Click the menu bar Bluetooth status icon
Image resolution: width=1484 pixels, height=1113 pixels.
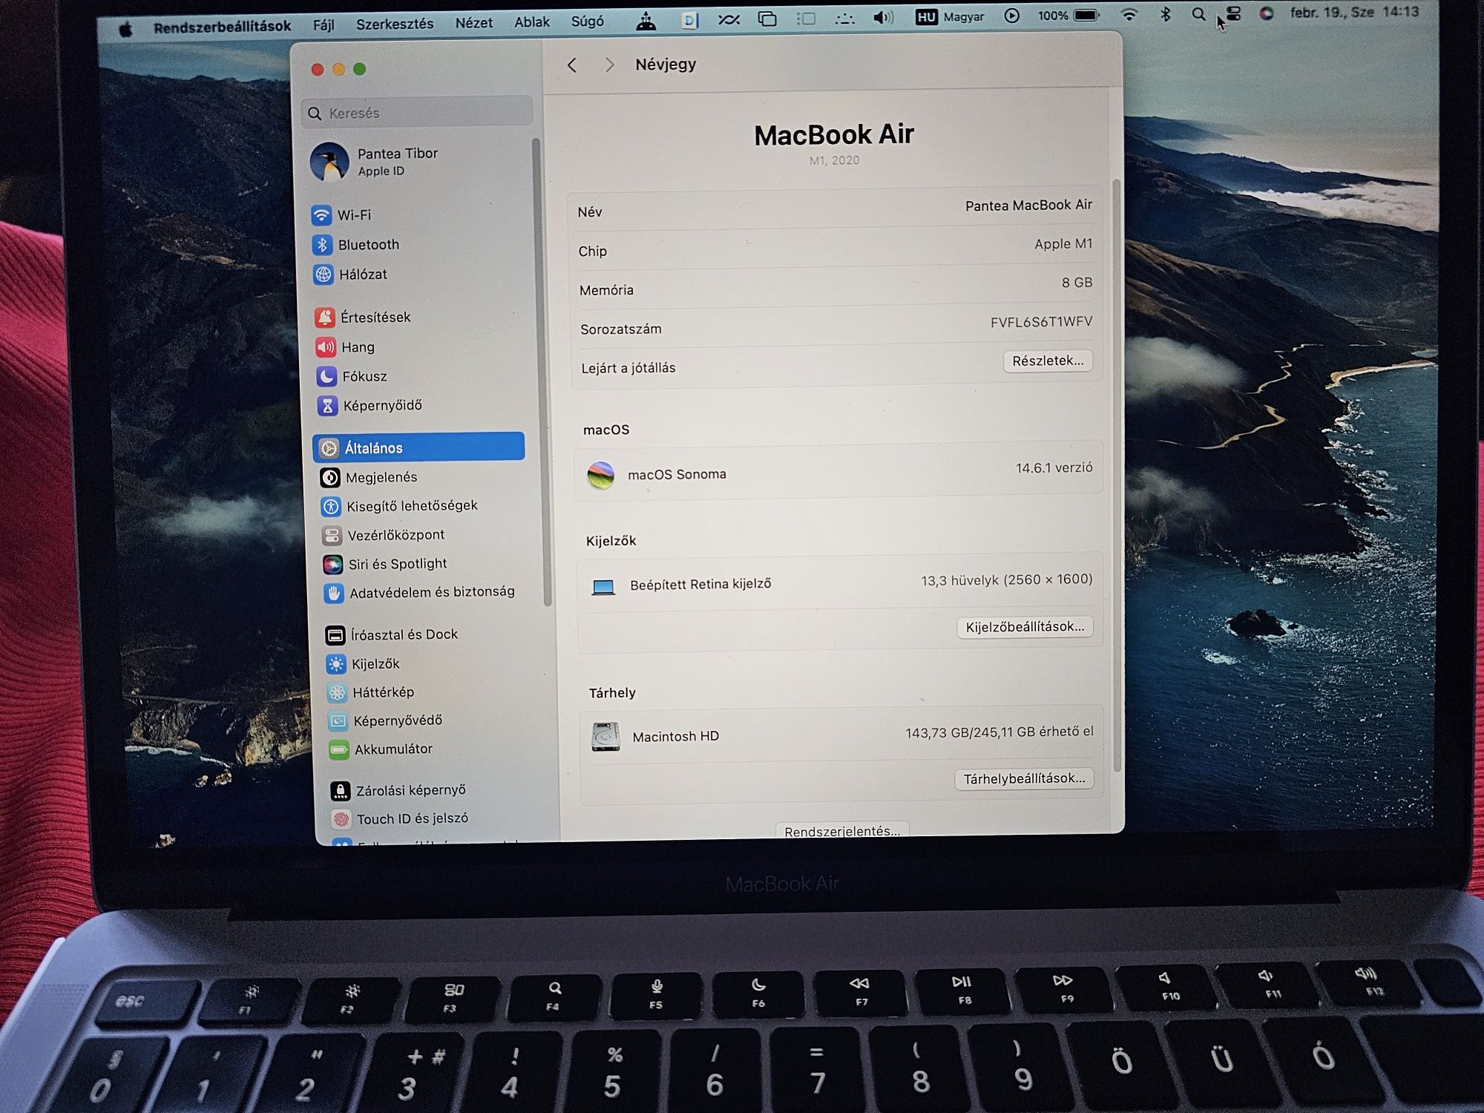1166,15
